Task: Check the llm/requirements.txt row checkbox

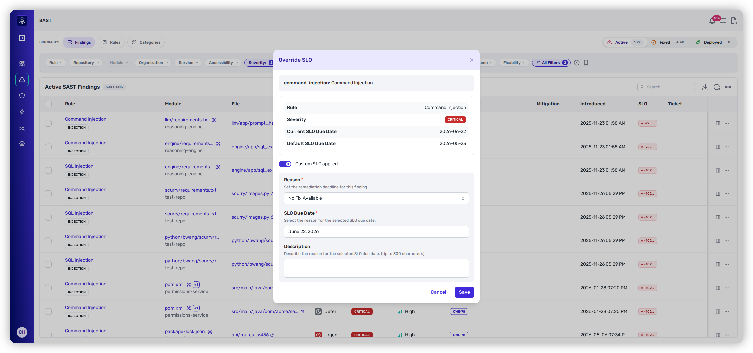Action: [48, 123]
